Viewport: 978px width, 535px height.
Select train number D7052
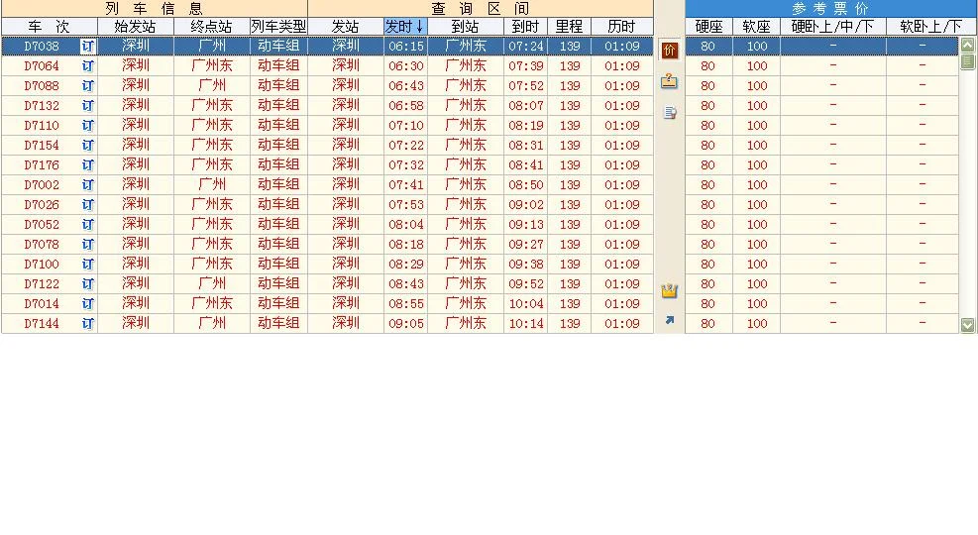coord(42,225)
